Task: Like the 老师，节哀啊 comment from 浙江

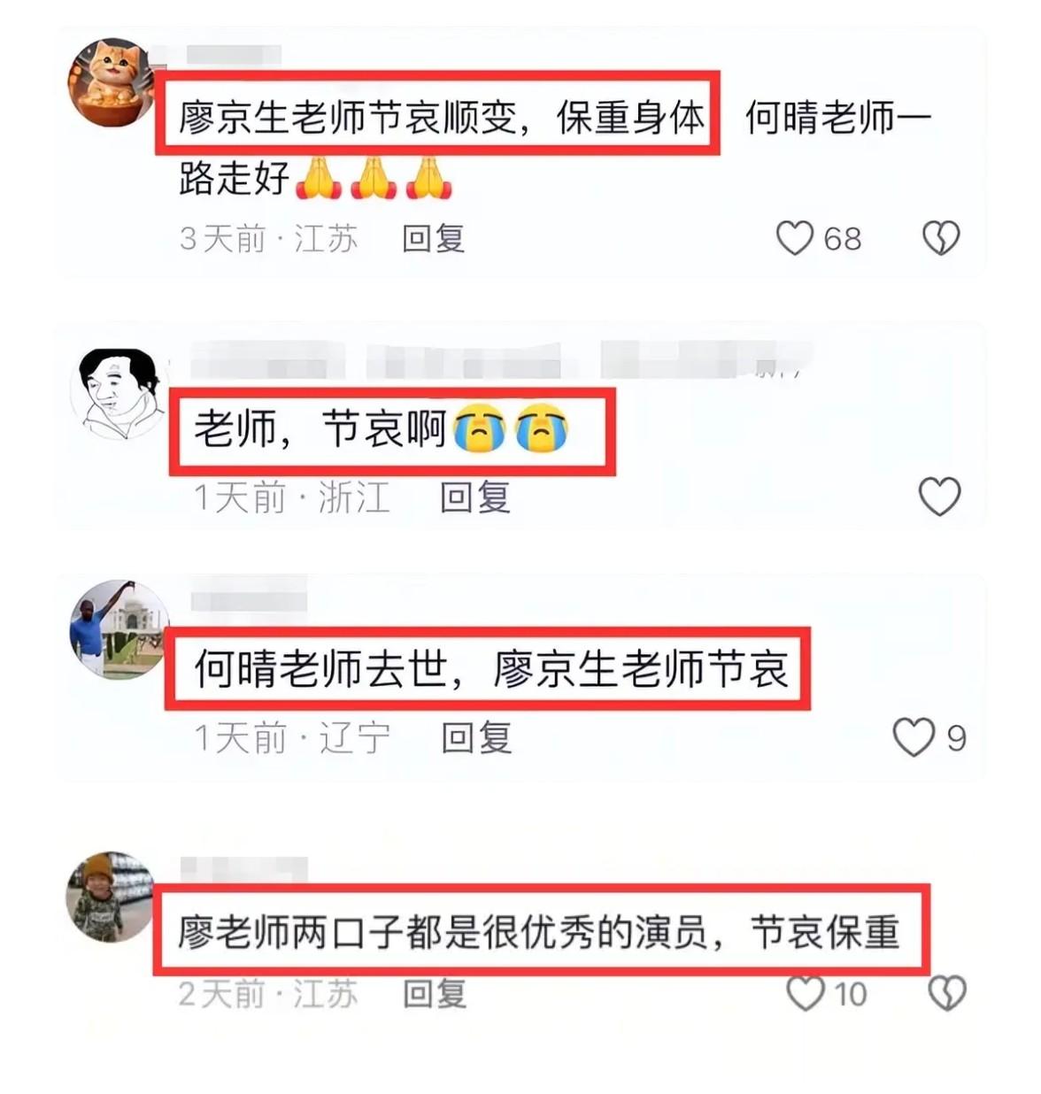Action: tap(939, 497)
